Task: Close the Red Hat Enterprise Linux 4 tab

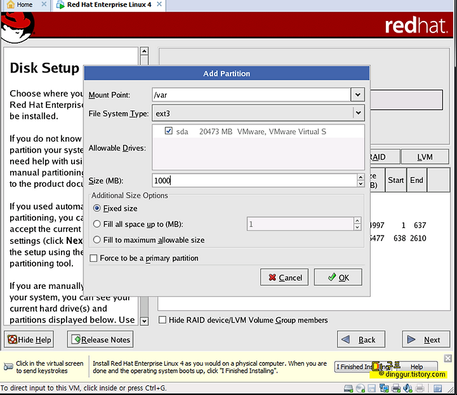Action: click(x=159, y=4)
